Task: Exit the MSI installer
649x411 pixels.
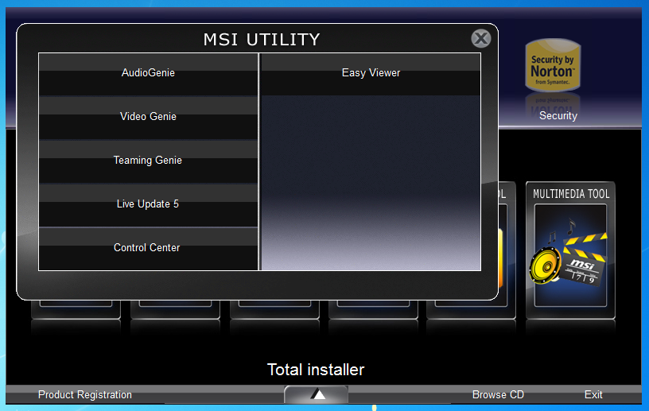Action: pyautogui.click(x=593, y=394)
